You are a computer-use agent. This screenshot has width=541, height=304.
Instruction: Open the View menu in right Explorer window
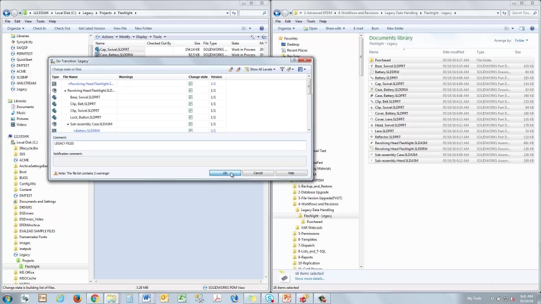(299, 21)
